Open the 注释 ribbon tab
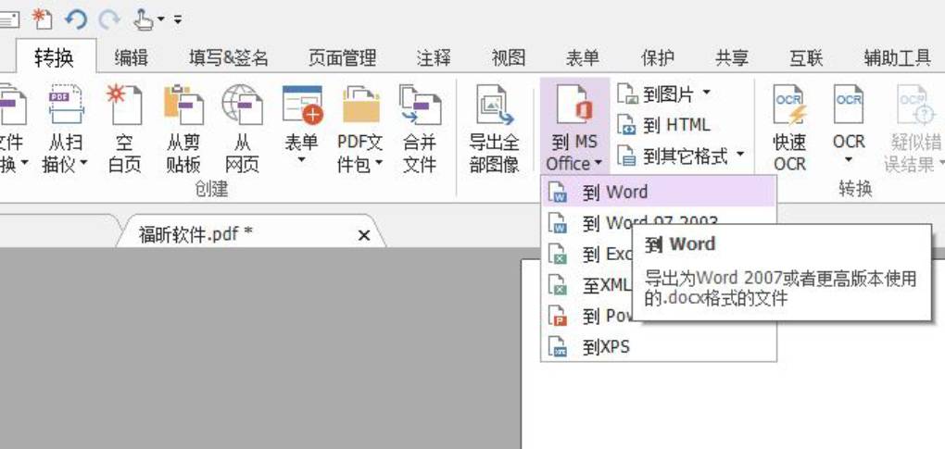945x449 pixels. [x=434, y=57]
